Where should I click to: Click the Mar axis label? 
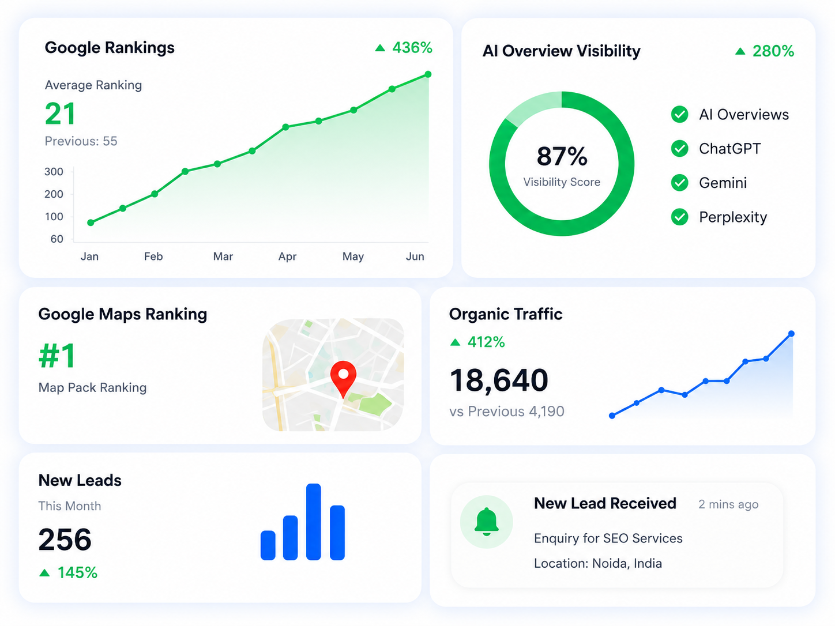click(x=223, y=257)
